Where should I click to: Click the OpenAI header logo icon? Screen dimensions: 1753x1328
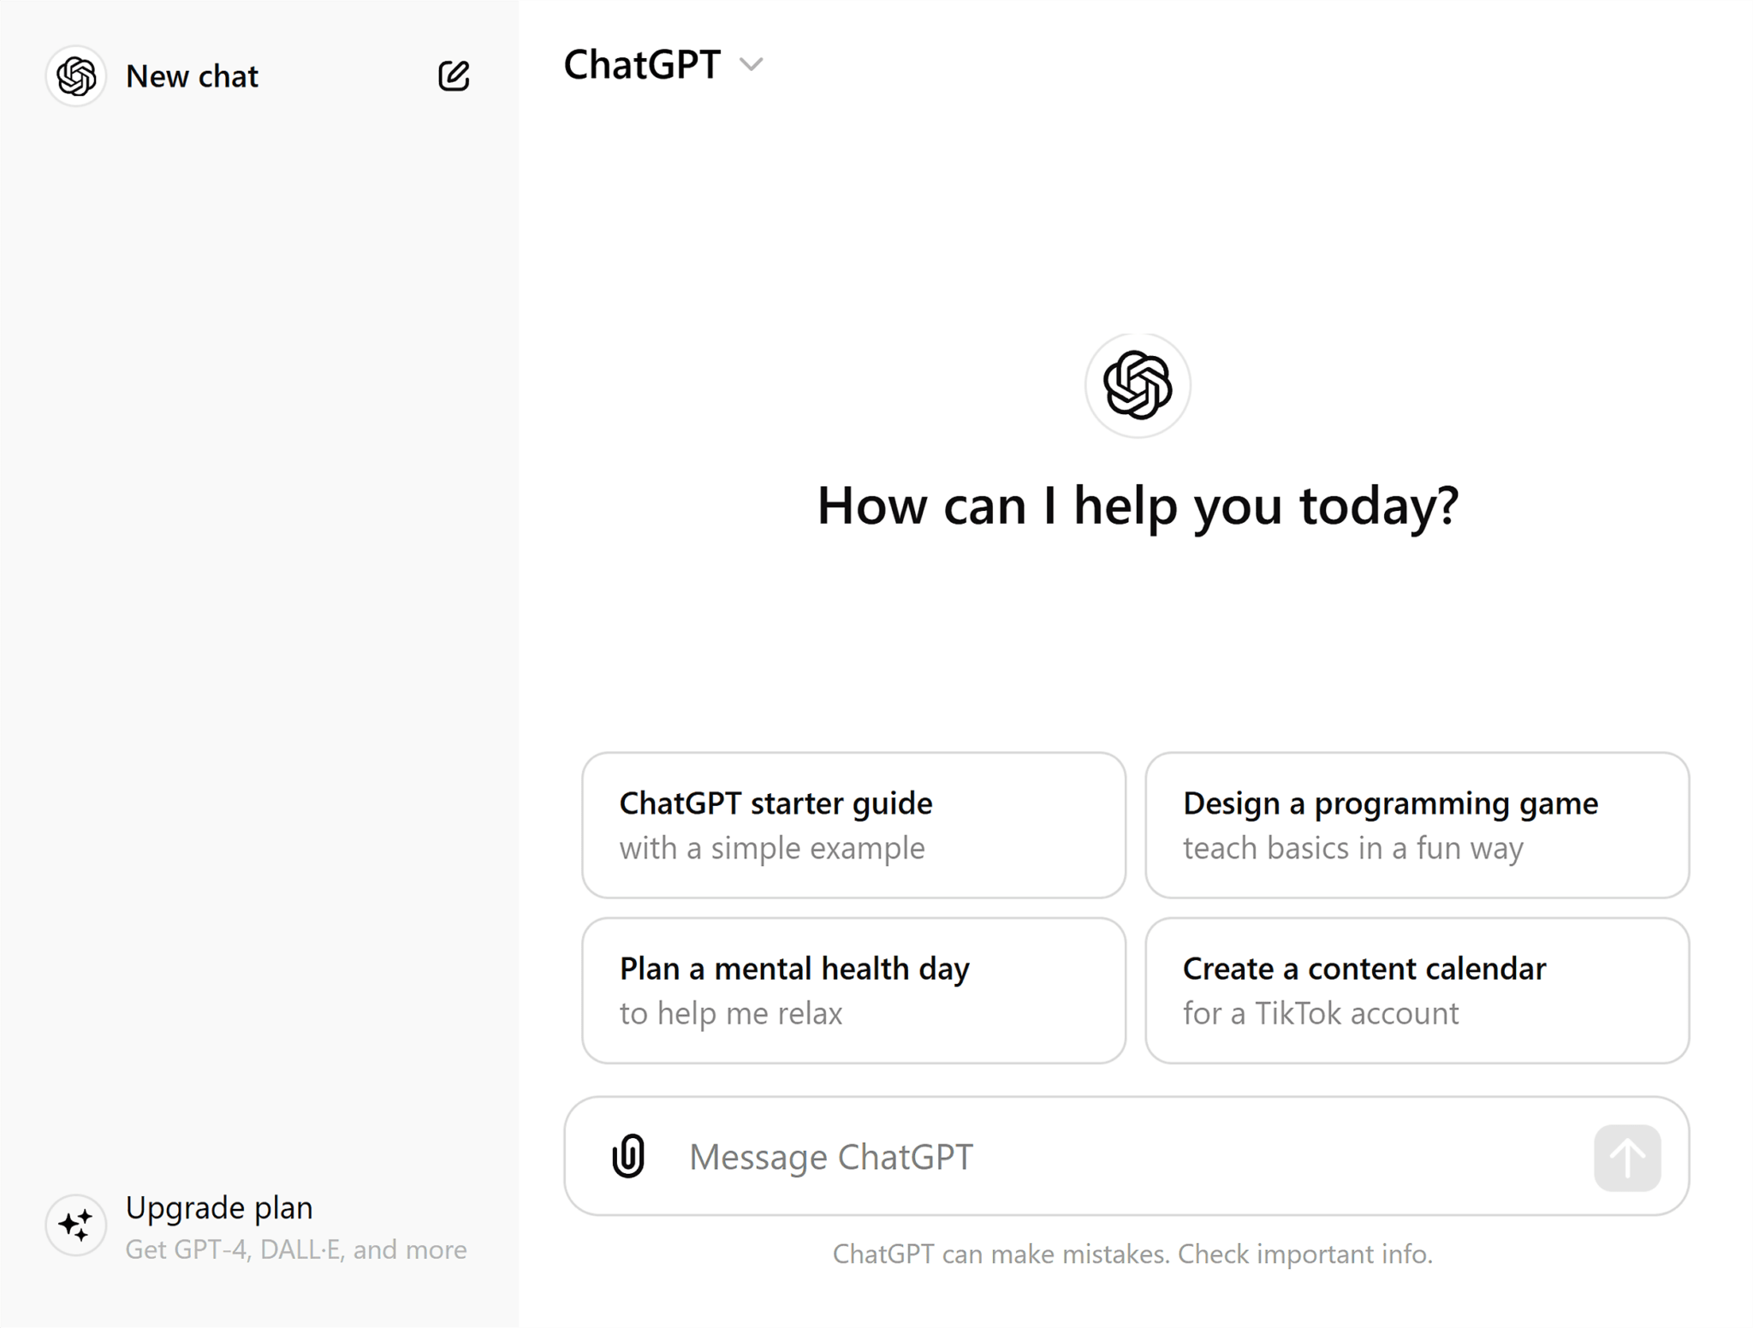tap(74, 75)
